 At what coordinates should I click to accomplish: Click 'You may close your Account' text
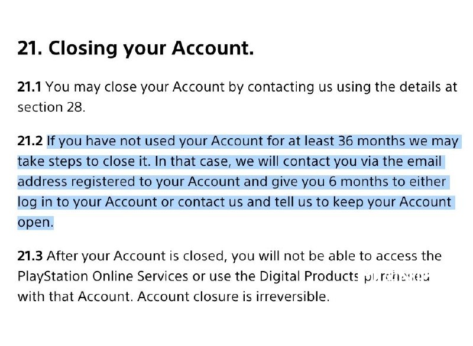135,87
